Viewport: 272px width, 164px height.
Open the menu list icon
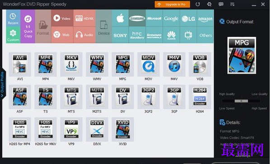[x=232, y=4]
